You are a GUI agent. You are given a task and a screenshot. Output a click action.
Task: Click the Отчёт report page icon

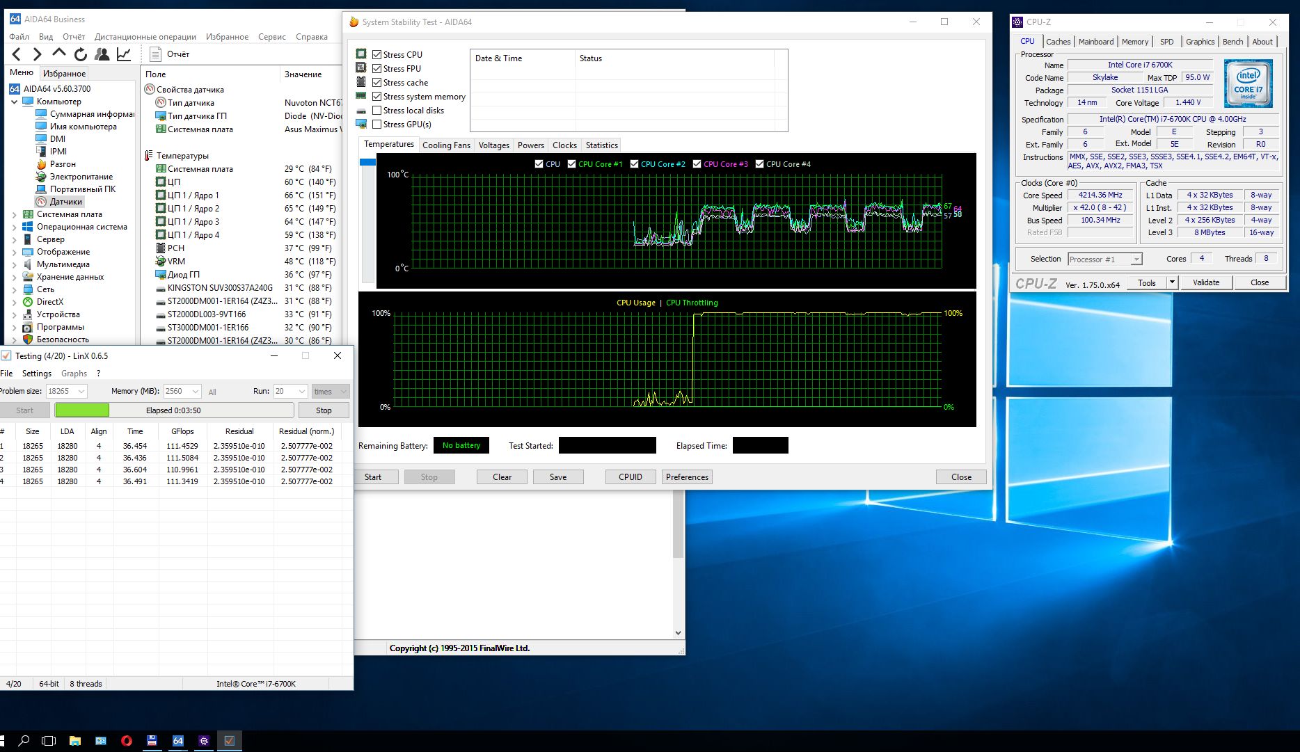(155, 54)
